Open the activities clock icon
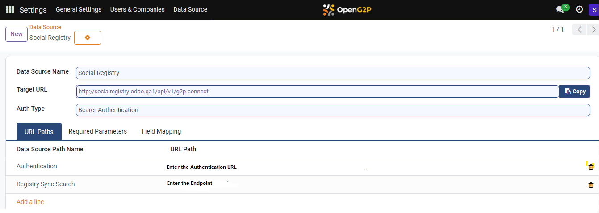This screenshot has width=599, height=213. [579, 9]
